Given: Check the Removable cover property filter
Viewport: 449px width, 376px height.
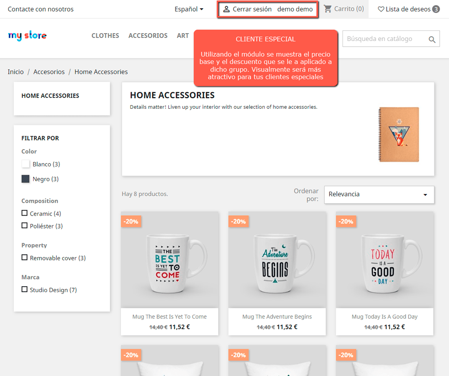Looking at the screenshot, I should tap(25, 258).
